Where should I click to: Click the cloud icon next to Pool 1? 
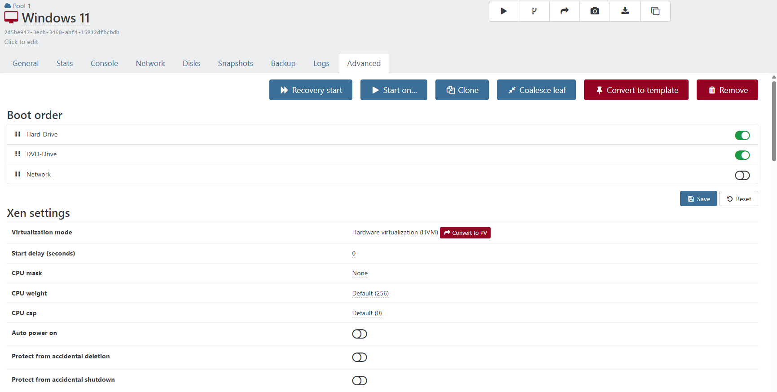pos(8,6)
